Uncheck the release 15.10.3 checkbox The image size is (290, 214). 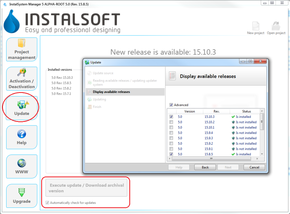click(171, 117)
